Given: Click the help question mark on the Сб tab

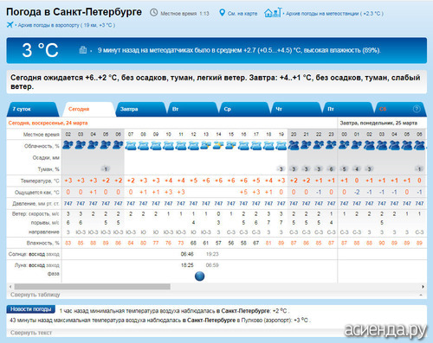Looking at the screenshot, I should [x=417, y=109].
